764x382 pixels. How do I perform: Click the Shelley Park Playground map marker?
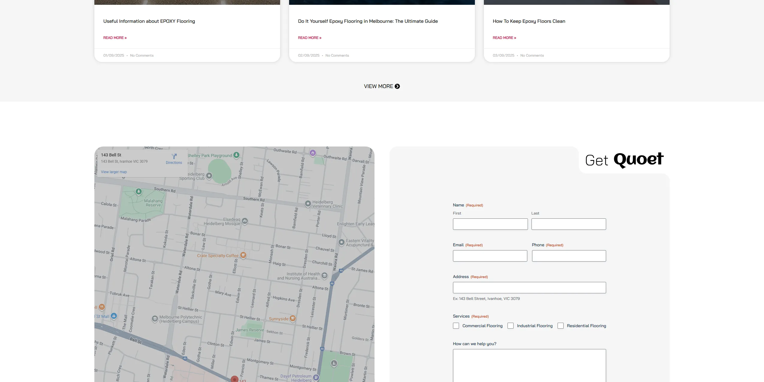[236, 155]
